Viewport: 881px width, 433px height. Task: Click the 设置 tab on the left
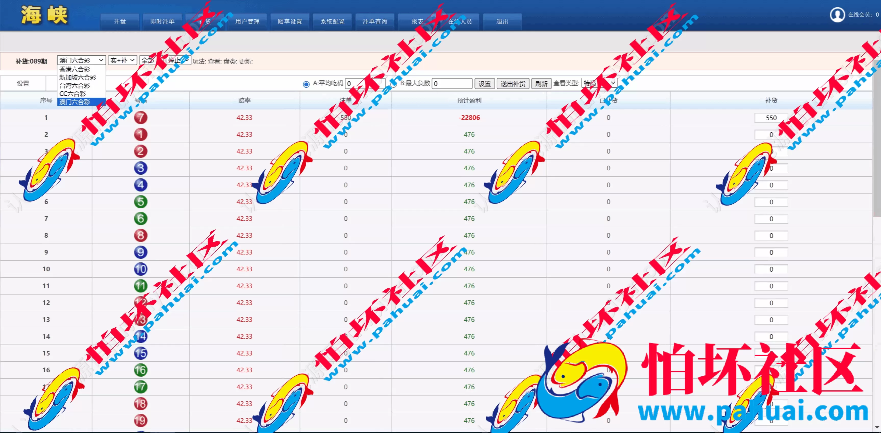coord(23,83)
